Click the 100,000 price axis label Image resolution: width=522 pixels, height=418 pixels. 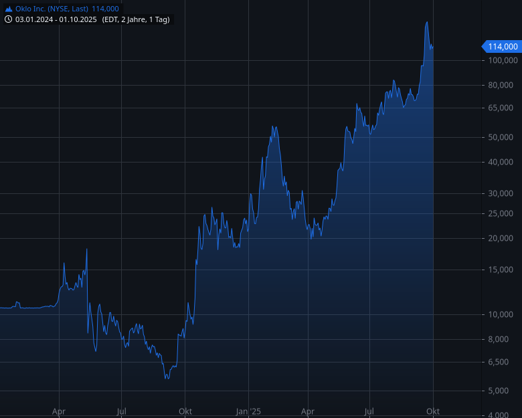click(x=502, y=60)
